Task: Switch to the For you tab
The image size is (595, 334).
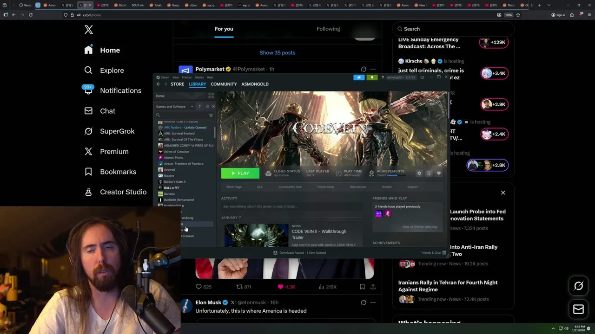Action: pyautogui.click(x=224, y=29)
